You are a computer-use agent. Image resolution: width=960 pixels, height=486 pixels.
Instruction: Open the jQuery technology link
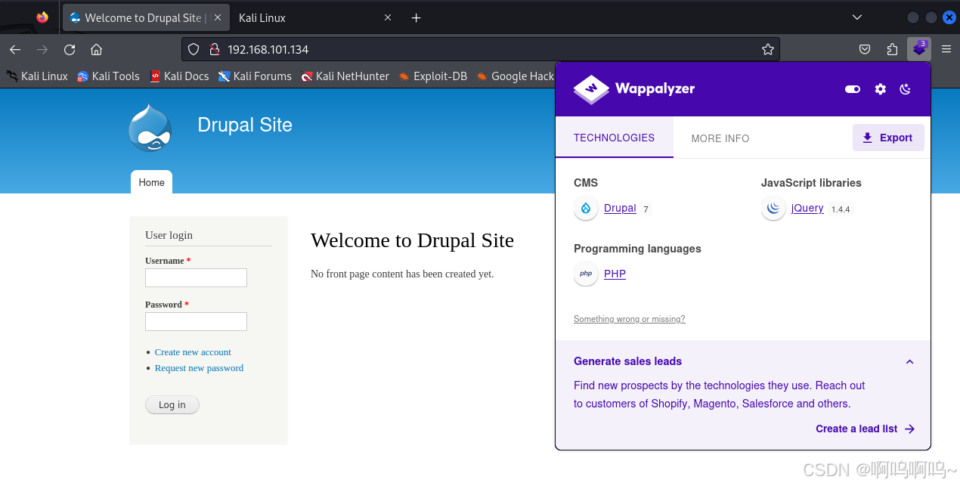pos(807,209)
